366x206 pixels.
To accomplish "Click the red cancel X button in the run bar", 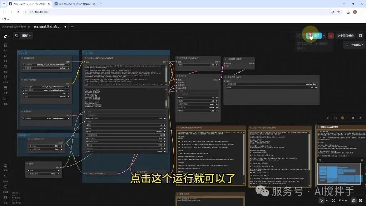I will (x=331, y=36).
